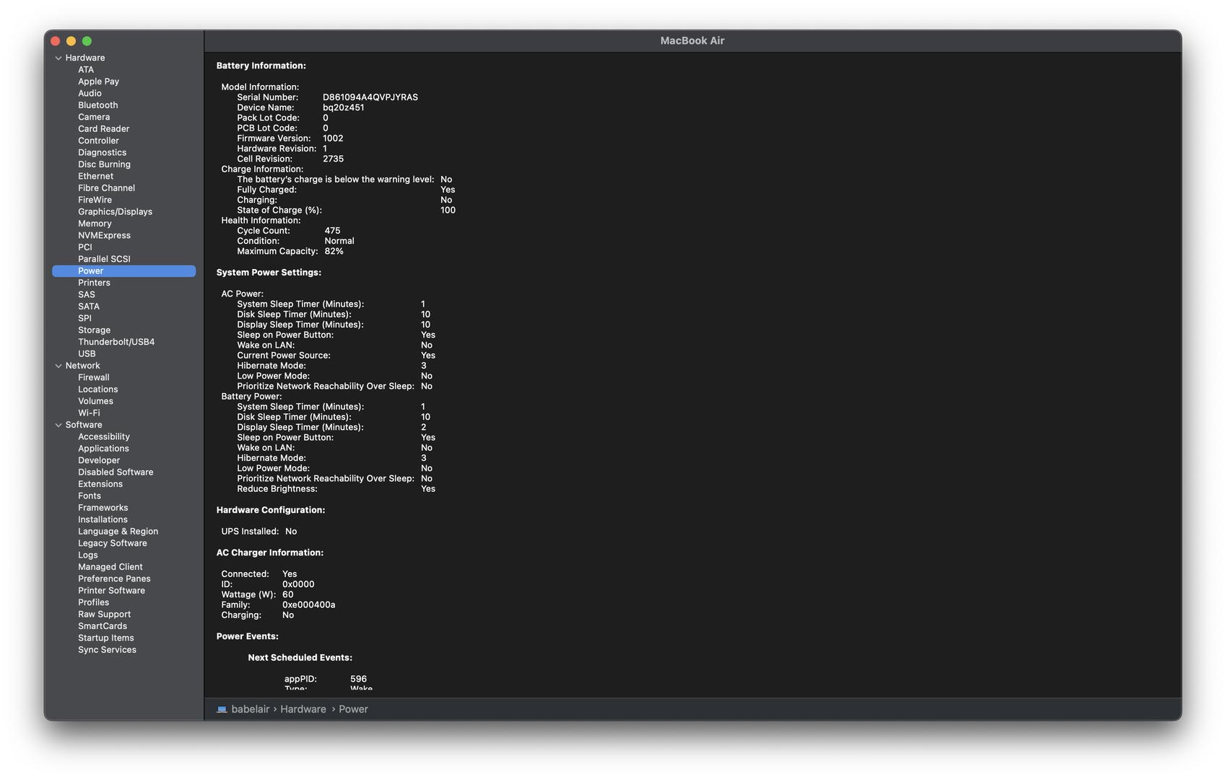The image size is (1226, 779).
Task: Select the highlighted Power sidebar item
Action: coord(91,271)
